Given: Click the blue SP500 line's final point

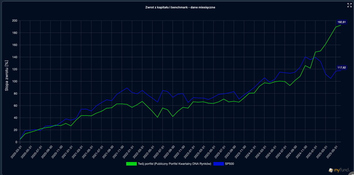Looking at the screenshot, I should pyautogui.click(x=341, y=71).
